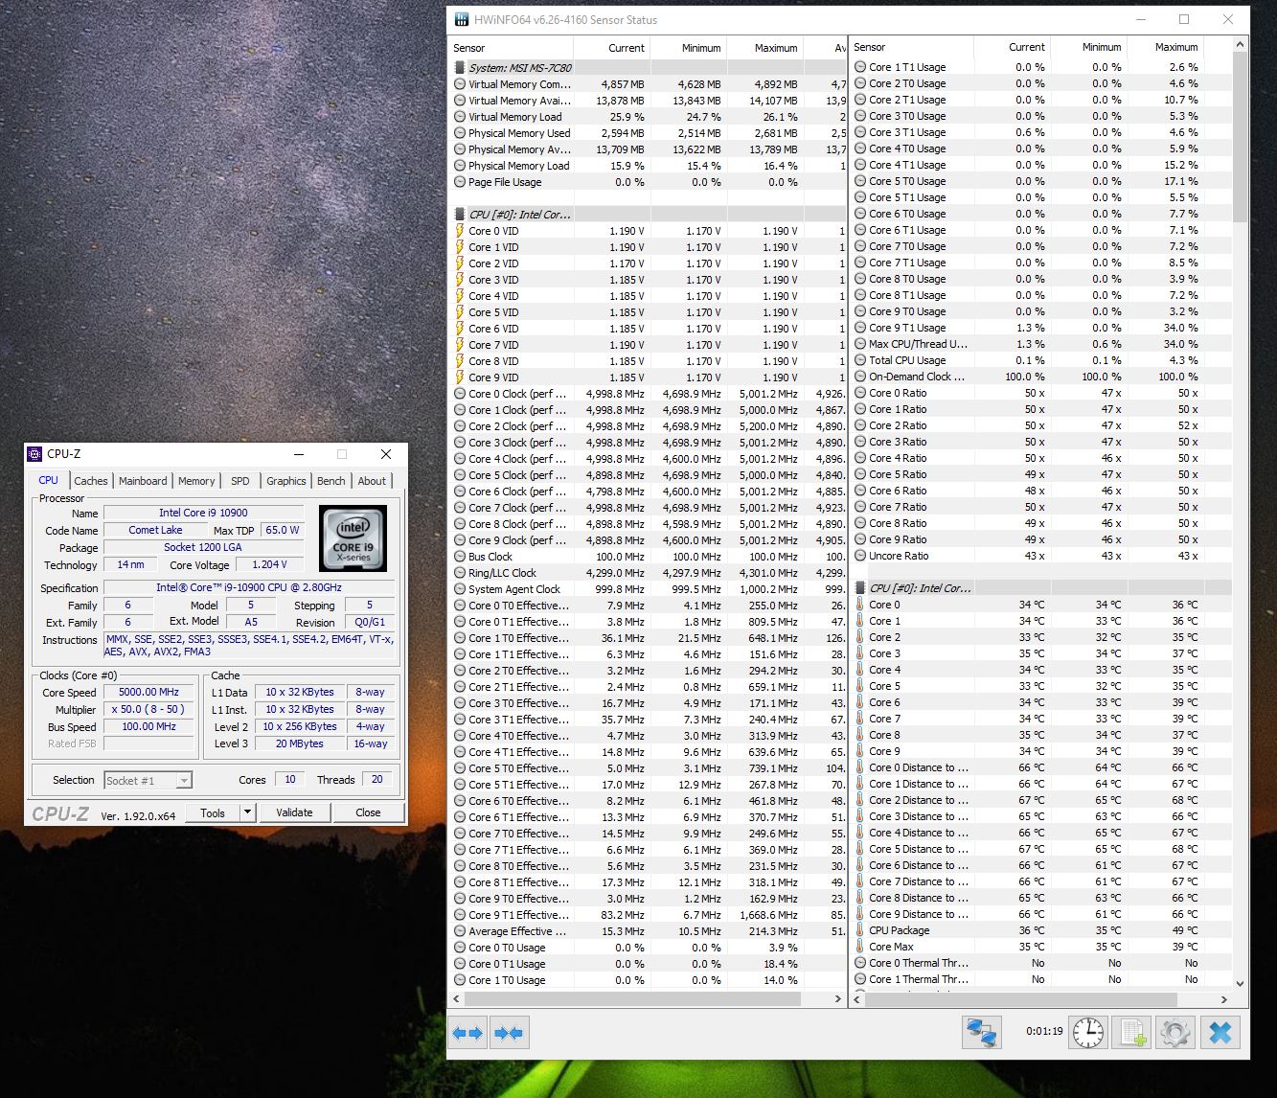The width and height of the screenshot is (1277, 1098).
Task: Click the Core Voltage 1.204 V value
Action: click(270, 565)
